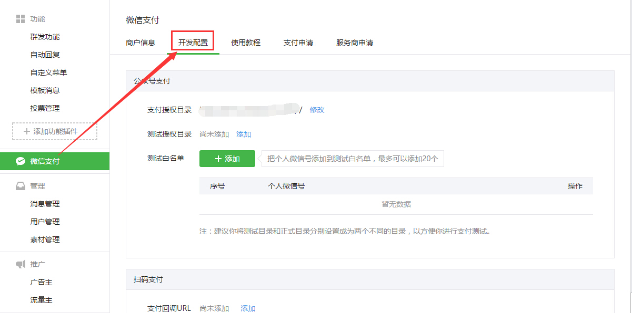Open 模板消息 in the sidebar

pos(45,90)
